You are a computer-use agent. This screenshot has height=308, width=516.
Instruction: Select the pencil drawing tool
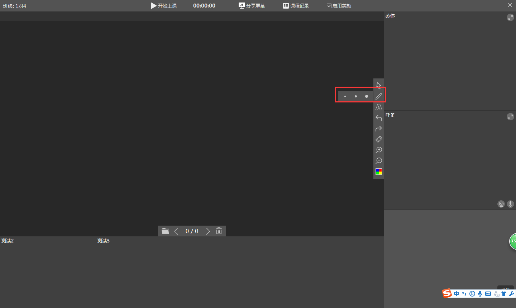click(379, 96)
